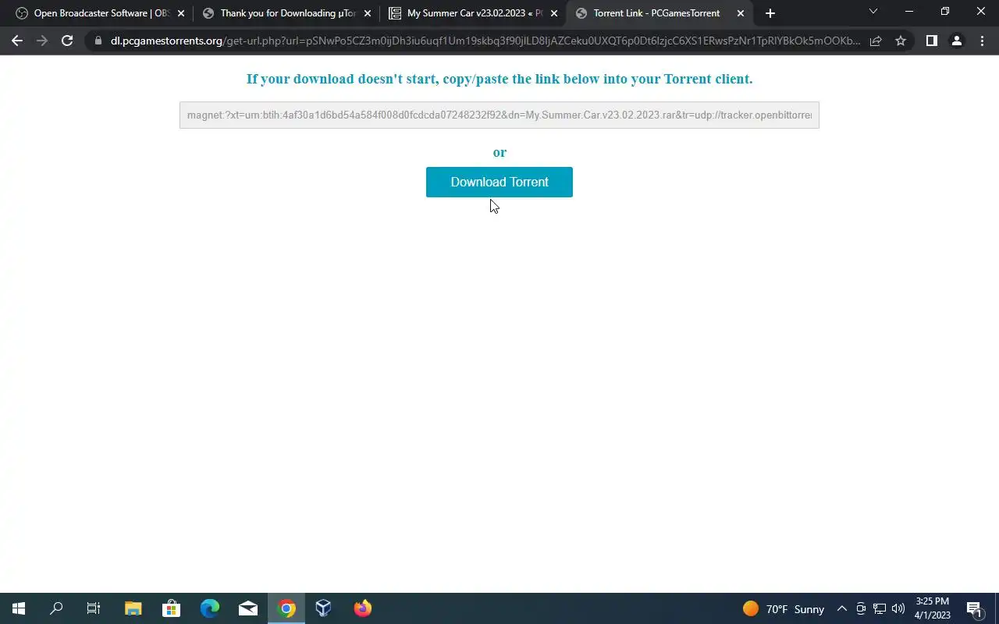Open VirtualBox from the taskbar
This screenshot has height=624, width=999.
click(324, 608)
